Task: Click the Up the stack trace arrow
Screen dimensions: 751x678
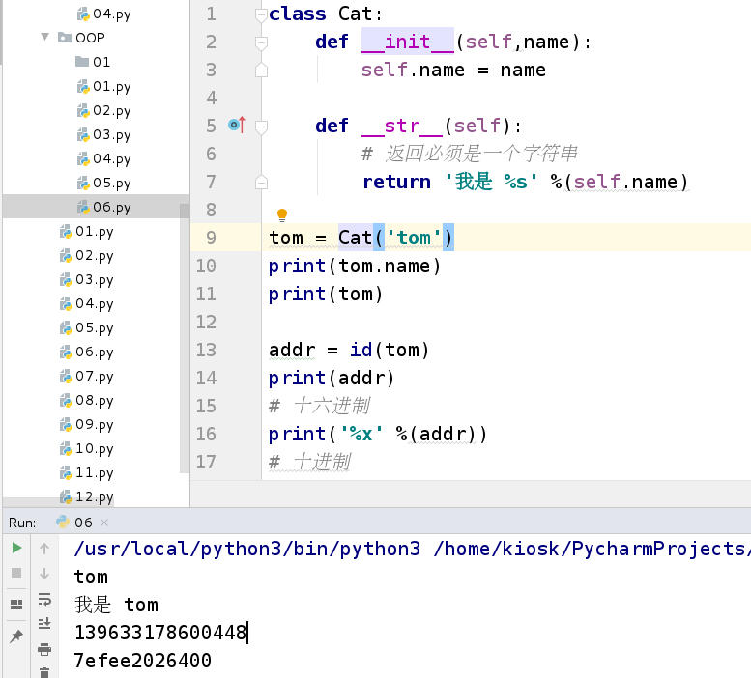Action: pyautogui.click(x=44, y=549)
